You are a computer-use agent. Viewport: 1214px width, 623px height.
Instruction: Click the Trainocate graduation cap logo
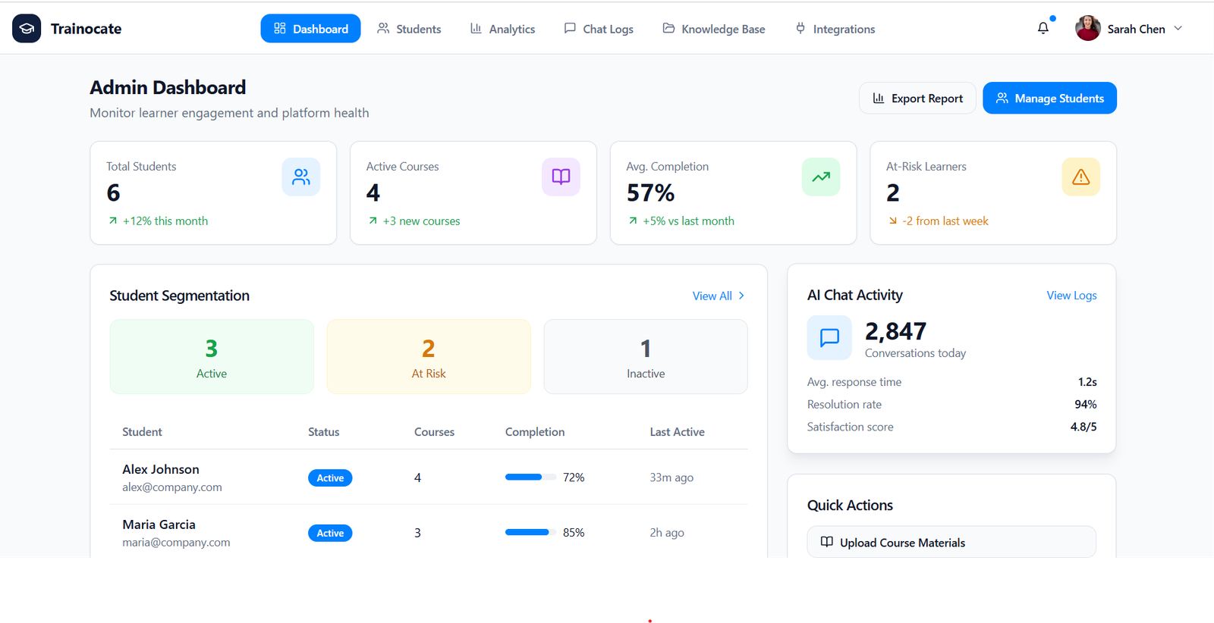point(27,29)
